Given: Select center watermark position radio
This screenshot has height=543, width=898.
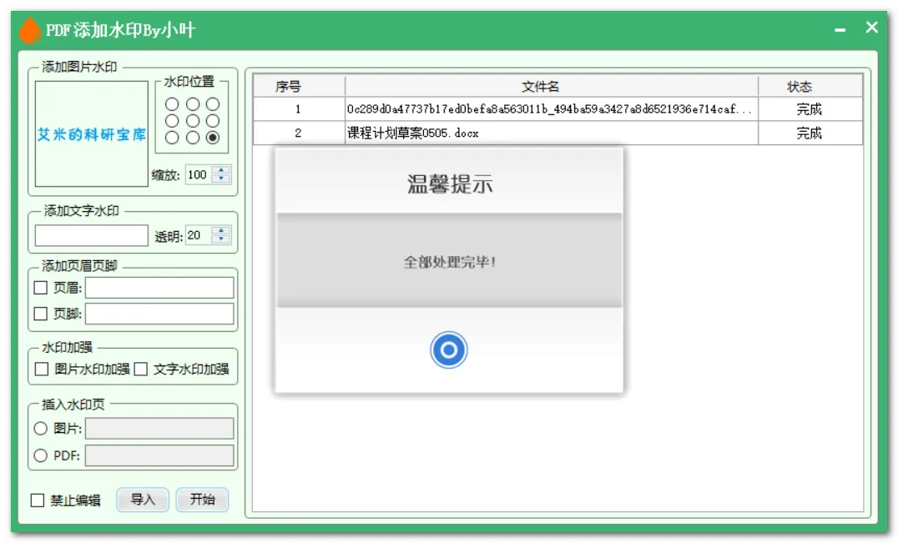Looking at the screenshot, I should pos(193,121).
